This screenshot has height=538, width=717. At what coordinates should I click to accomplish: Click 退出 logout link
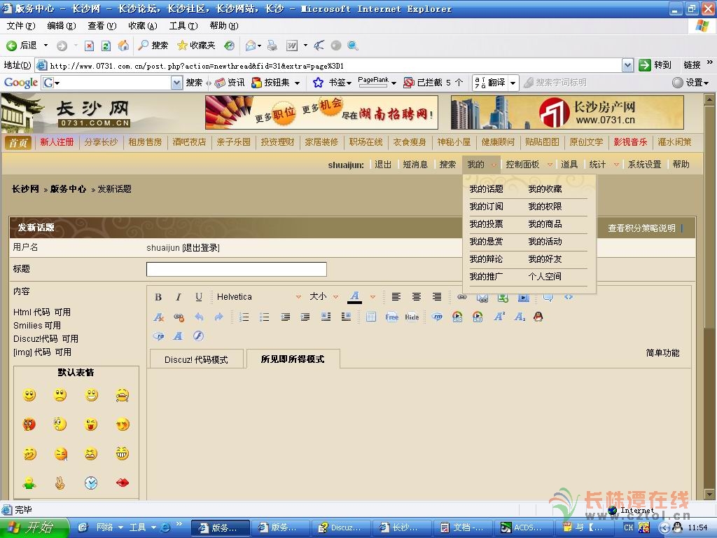pos(383,165)
